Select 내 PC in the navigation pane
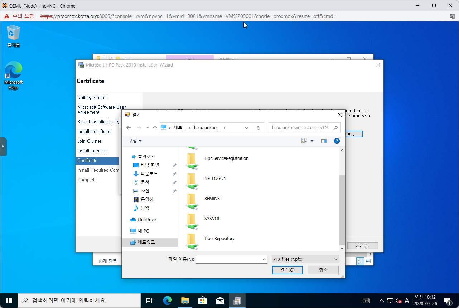The height and width of the screenshot is (308, 459). click(x=143, y=231)
